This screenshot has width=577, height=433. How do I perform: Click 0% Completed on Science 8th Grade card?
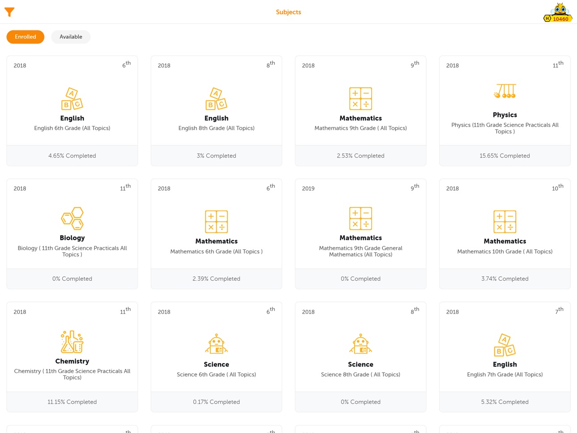tap(361, 402)
